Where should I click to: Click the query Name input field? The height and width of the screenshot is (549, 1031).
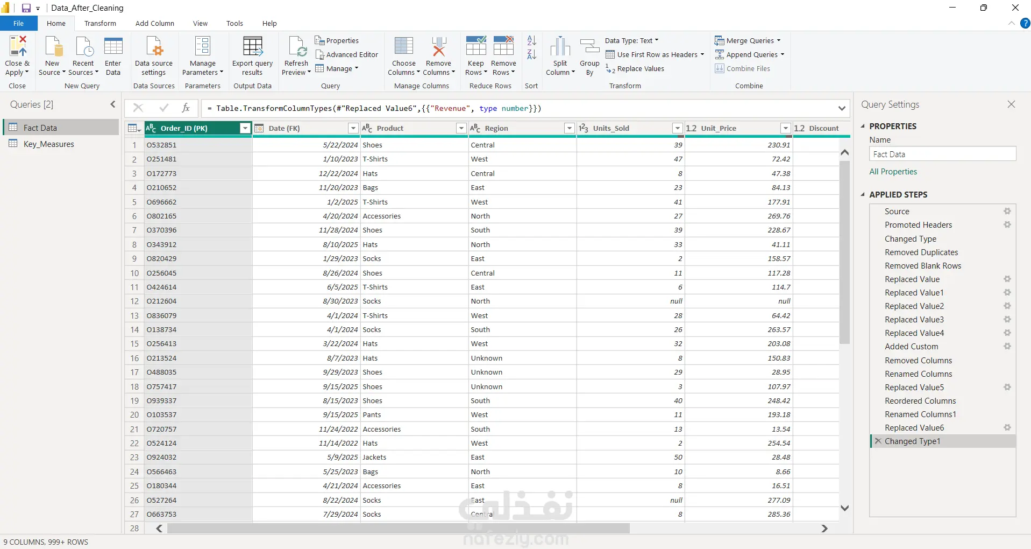pos(942,154)
